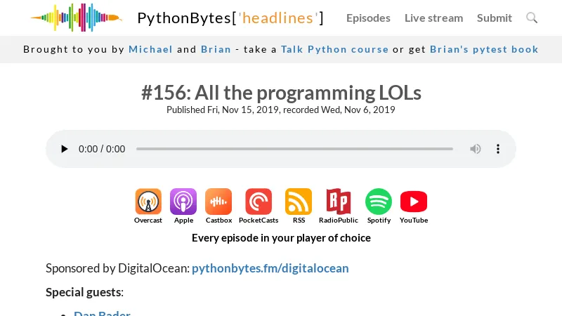Mute the audio player volume
The height and width of the screenshot is (316, 562).
coord(476,149)
